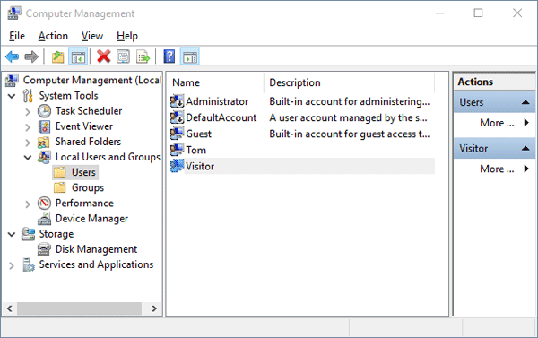Click the Visitor user account icon
The height and width of the screenshot is (338, 538).
(177, 166)
